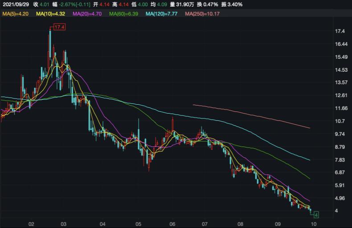Select the MA(10)=4.32 indicator label

pyautogui.click(x=48, y=14)
